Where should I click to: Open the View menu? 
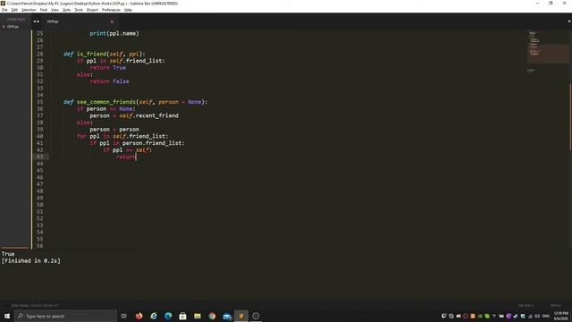55,10
